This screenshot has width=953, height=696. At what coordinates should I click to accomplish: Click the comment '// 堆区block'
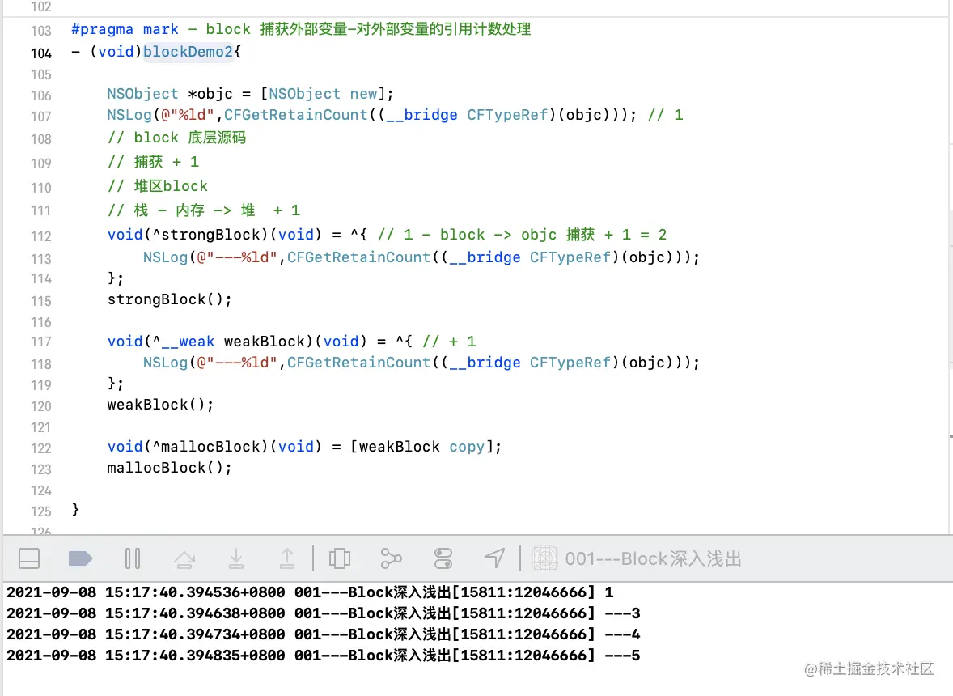(x=158, y=186)
